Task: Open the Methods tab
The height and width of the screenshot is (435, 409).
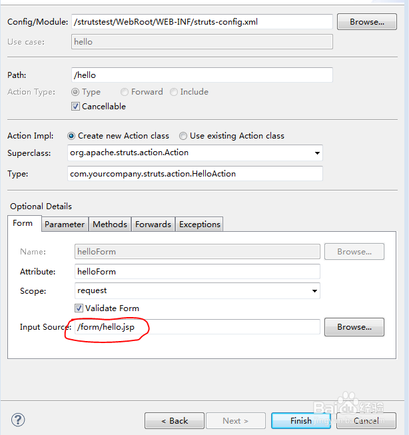Action: pyautogui.click(x=110, y=224)
